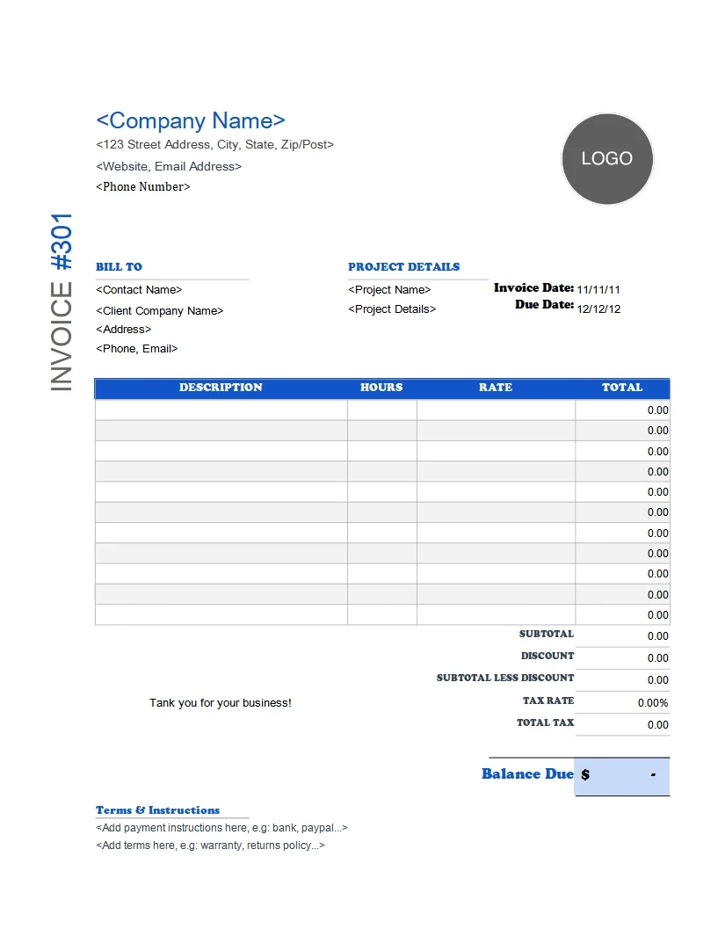Image resolution: width=718 pixels, height=929 pixels.
Task: Select the <Address> placeholder line
Action: 123,329
